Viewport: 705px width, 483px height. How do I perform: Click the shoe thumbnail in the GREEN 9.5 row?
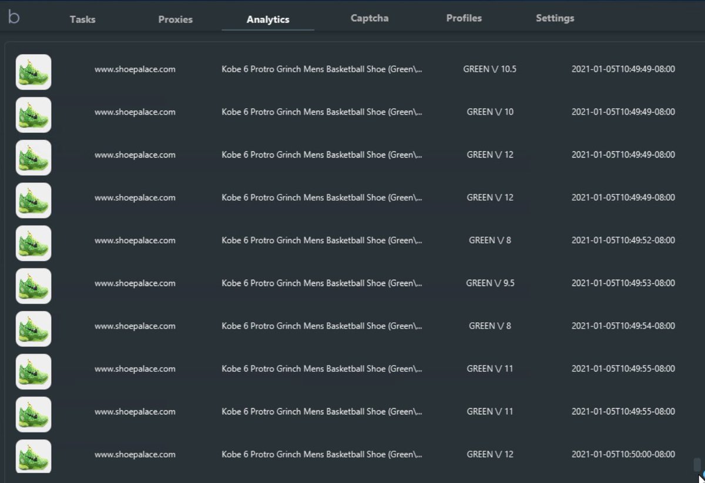pos(33,286)
